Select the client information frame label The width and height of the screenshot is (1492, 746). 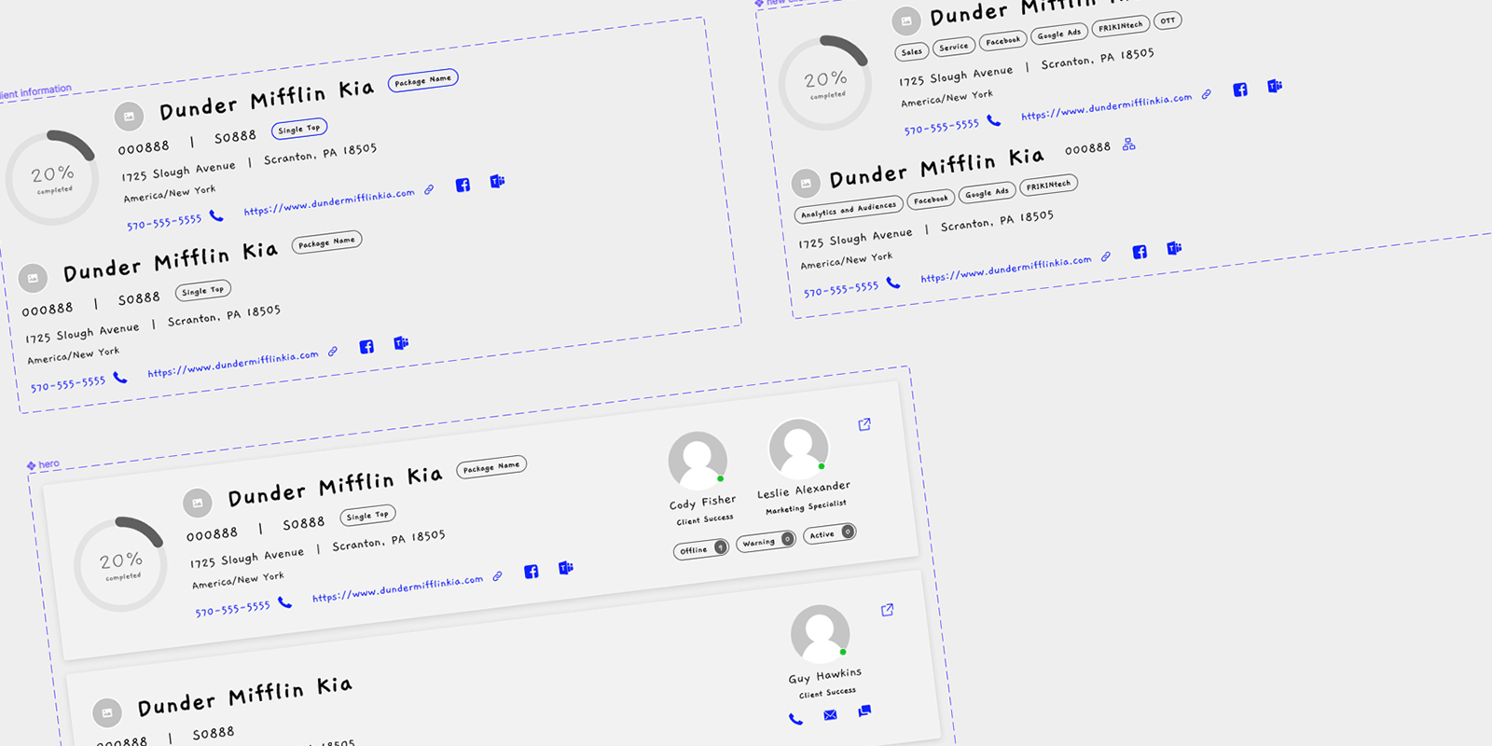pos(35,92)
